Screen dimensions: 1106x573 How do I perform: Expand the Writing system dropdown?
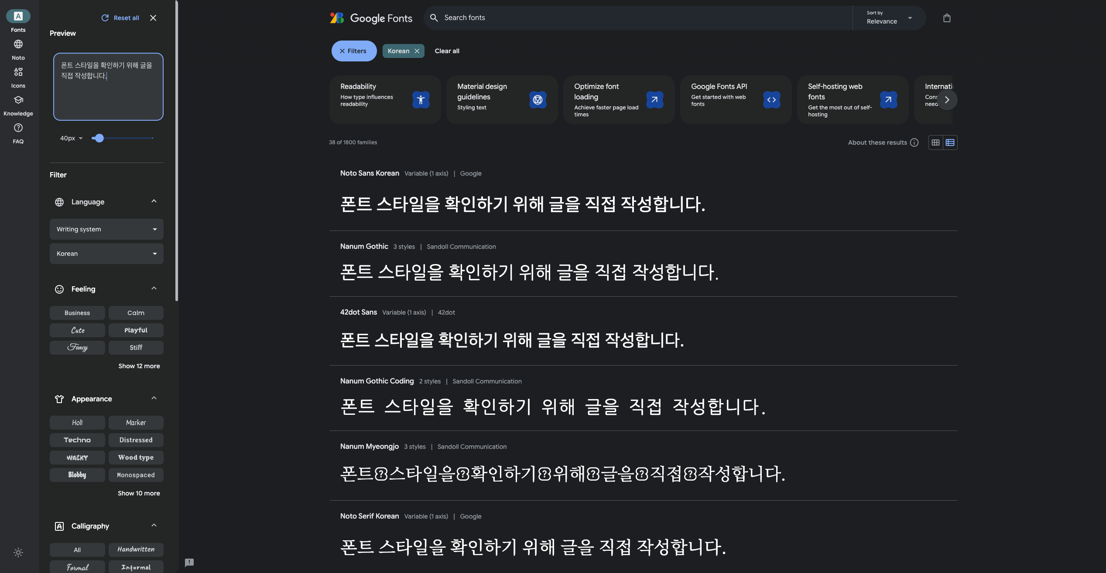coord(106,229)
